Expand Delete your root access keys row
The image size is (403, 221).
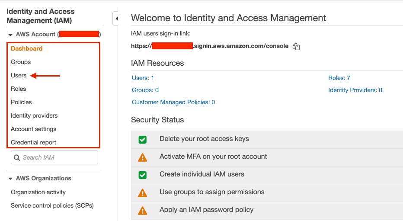click(x=267, y=140)
